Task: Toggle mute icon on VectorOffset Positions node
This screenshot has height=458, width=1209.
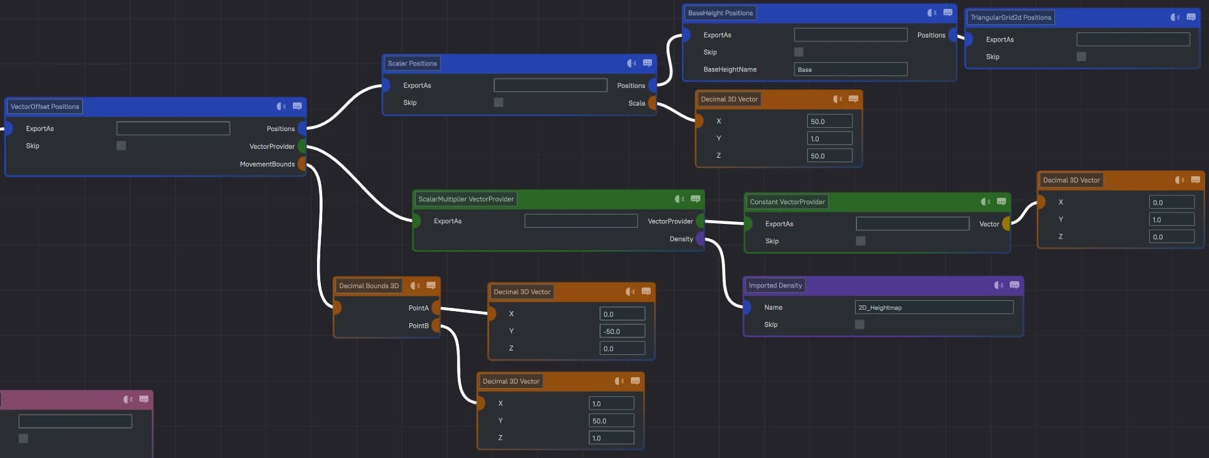Action: click(281, 106)
